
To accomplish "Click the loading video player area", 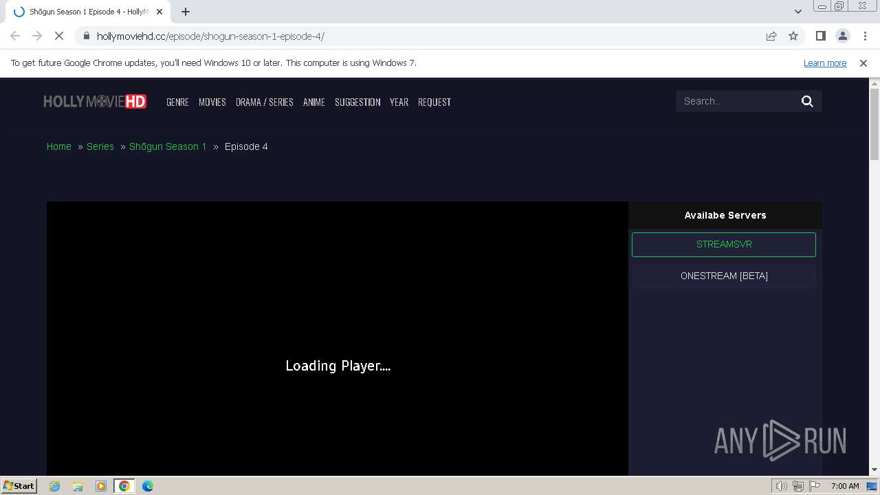I will (338, 338).
